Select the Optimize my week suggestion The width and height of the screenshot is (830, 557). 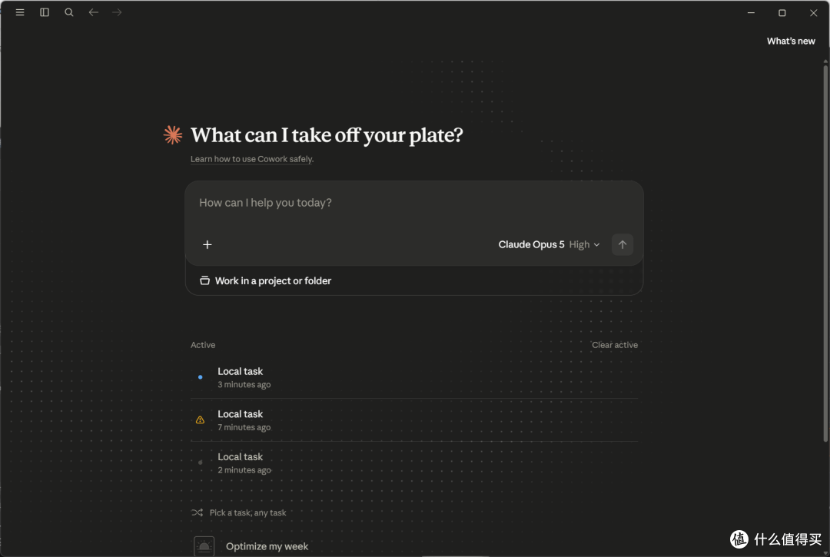[x=267, y=546]
